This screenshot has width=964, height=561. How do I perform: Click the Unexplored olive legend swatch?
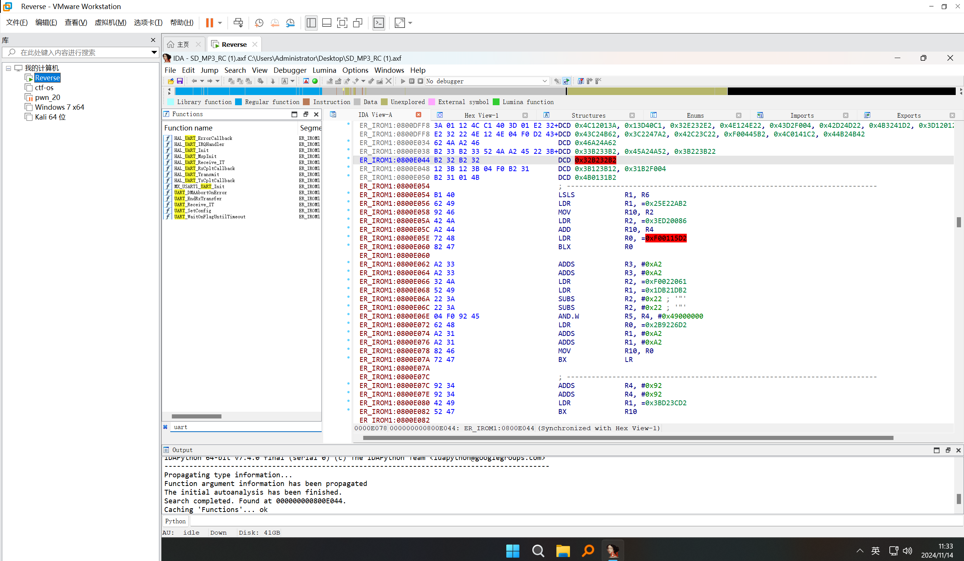click(385, 102)
